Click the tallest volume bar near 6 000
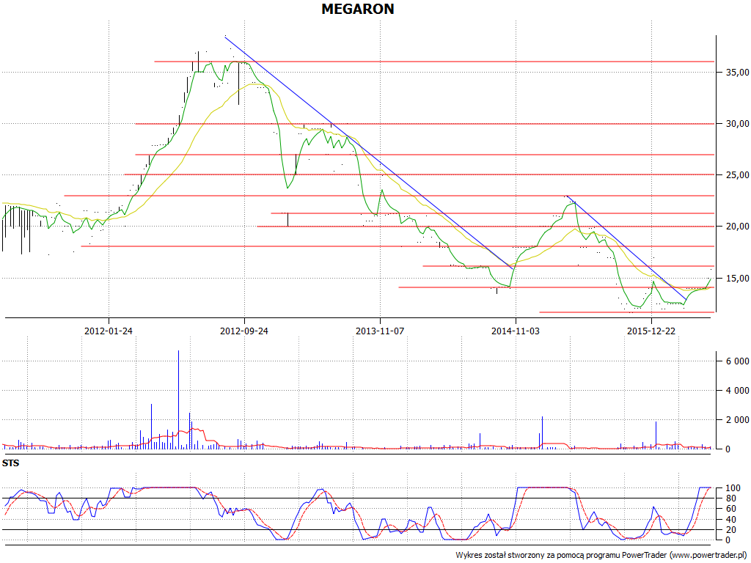 pos(179,400)
